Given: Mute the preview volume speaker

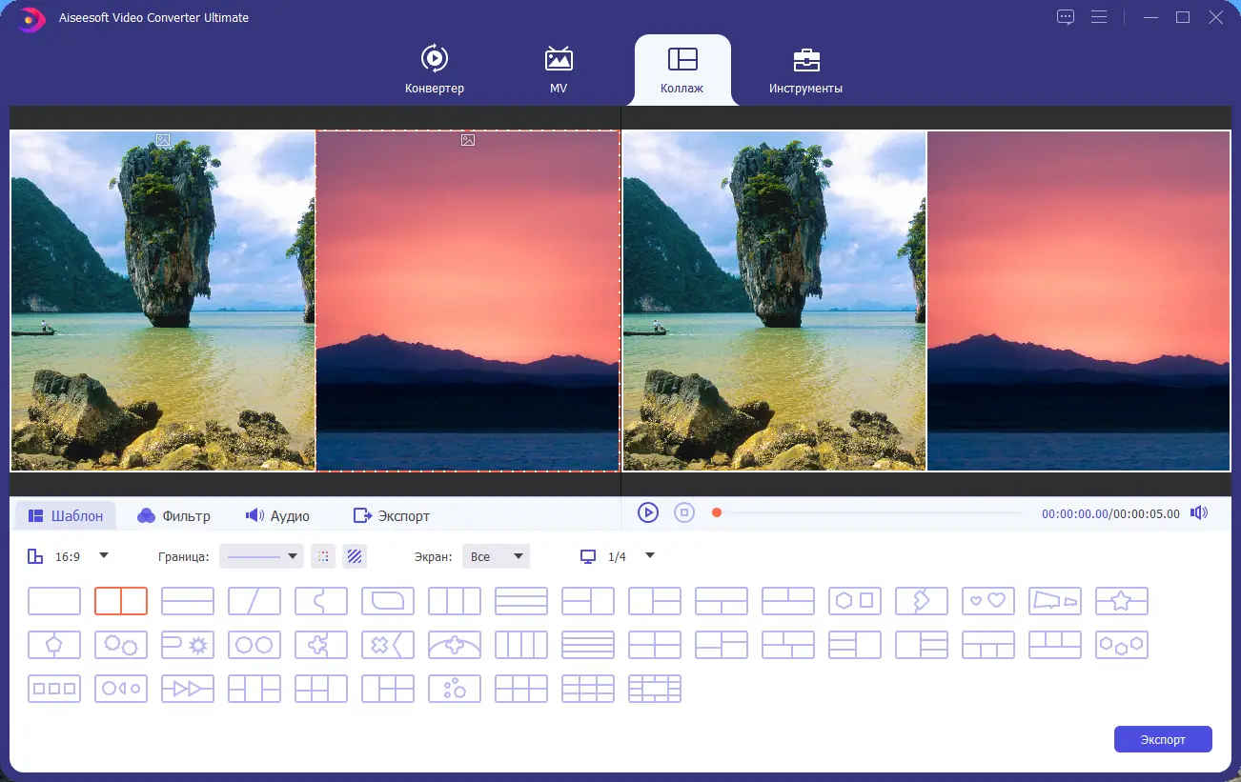Looking at the screenshot, I should pos(1199,512).
